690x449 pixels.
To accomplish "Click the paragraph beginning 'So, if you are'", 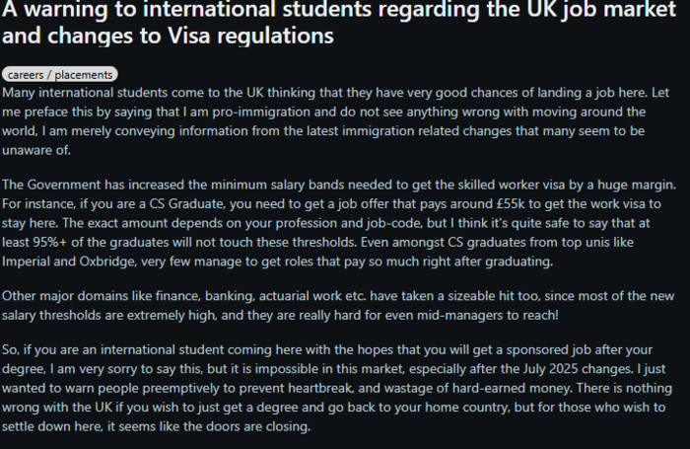I will pos(337,388).
